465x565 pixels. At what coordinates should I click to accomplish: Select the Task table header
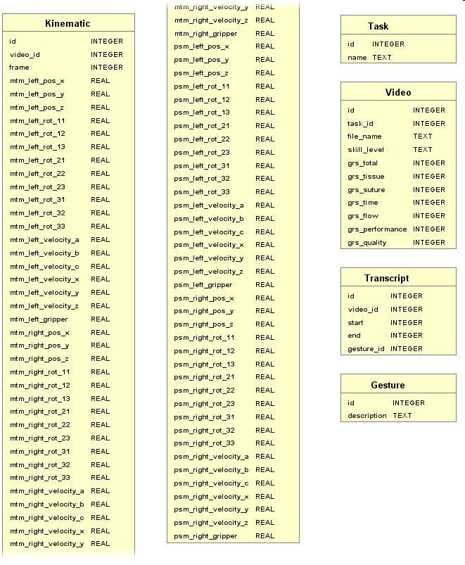coord(398,25)
